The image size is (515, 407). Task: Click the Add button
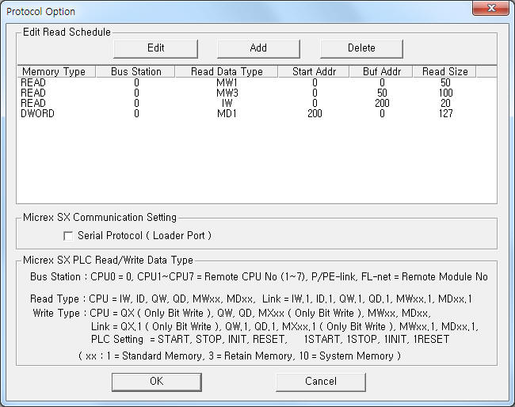pos(258,48)
